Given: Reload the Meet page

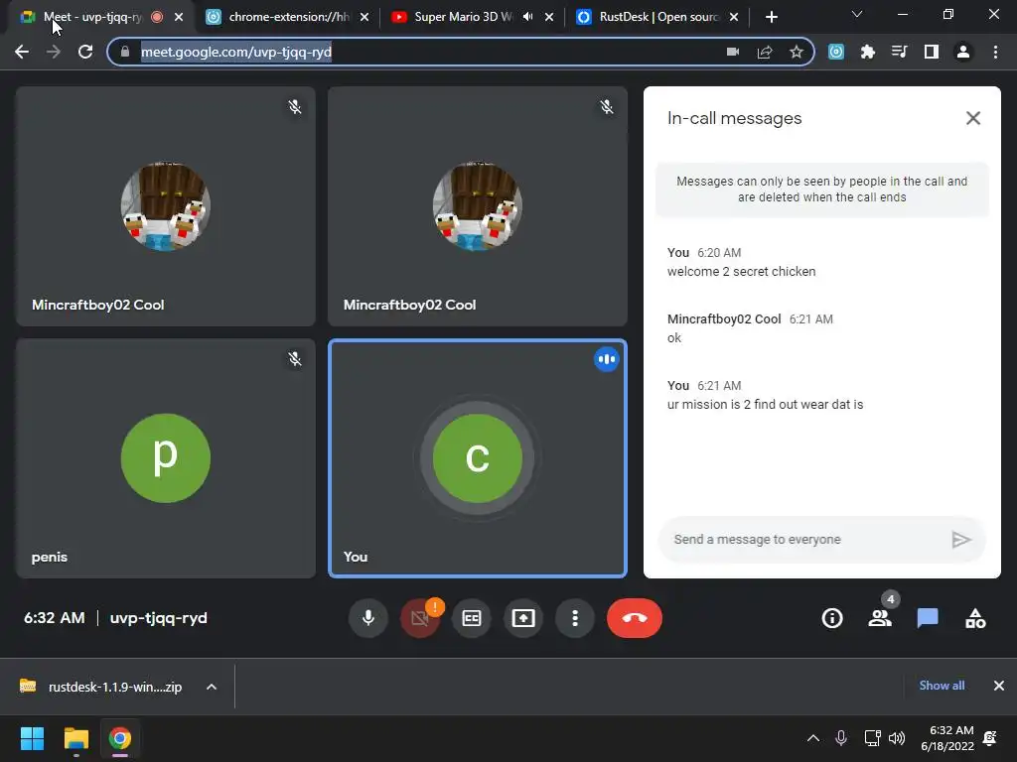Looking at the screenshot, I should point(85,52).
